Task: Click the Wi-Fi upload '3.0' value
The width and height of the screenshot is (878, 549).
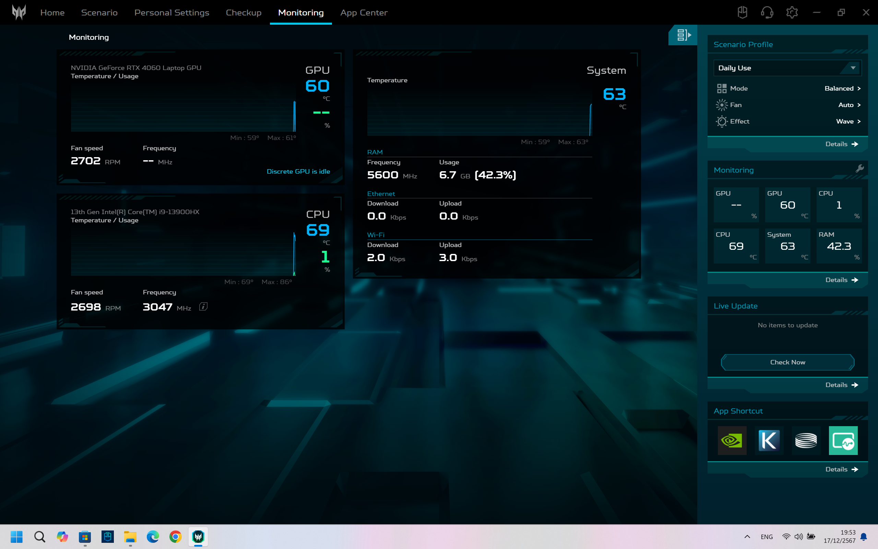Action: click(448, 258)
